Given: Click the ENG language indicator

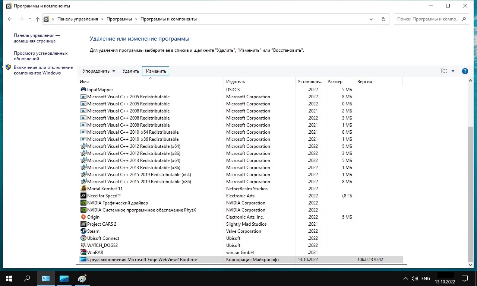Looking at the screenshot, I should 426,279.
